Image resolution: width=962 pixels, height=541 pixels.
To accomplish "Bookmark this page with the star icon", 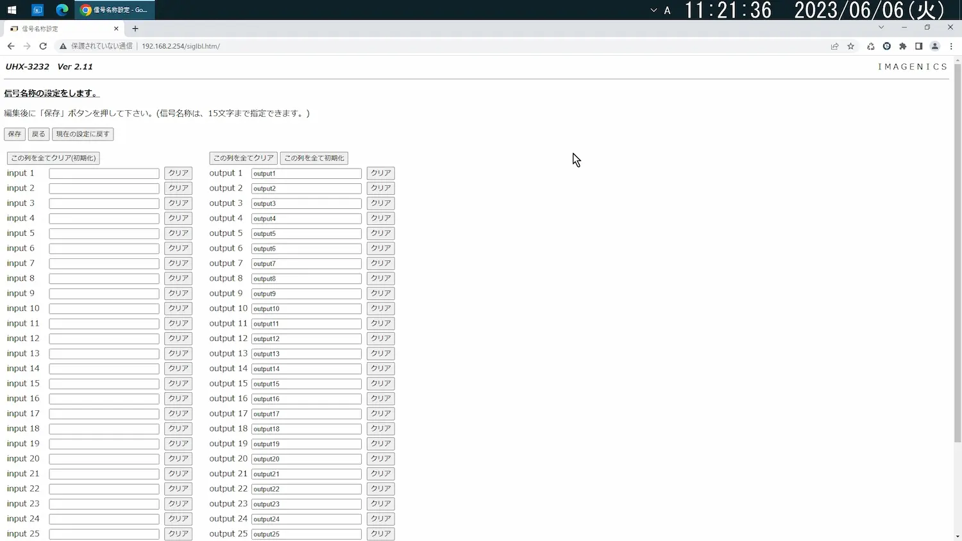I will click(851, 46).
